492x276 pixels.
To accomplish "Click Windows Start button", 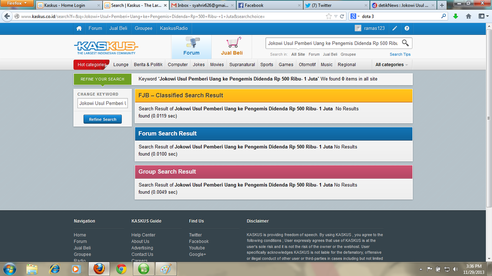I will [9, 269].
